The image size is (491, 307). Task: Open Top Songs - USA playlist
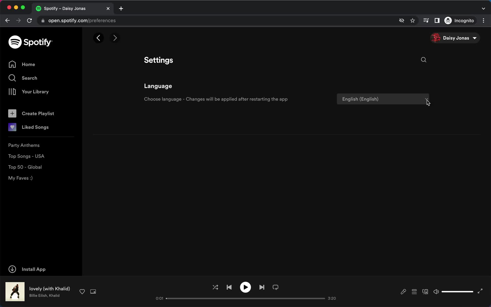tap(26, 156)
